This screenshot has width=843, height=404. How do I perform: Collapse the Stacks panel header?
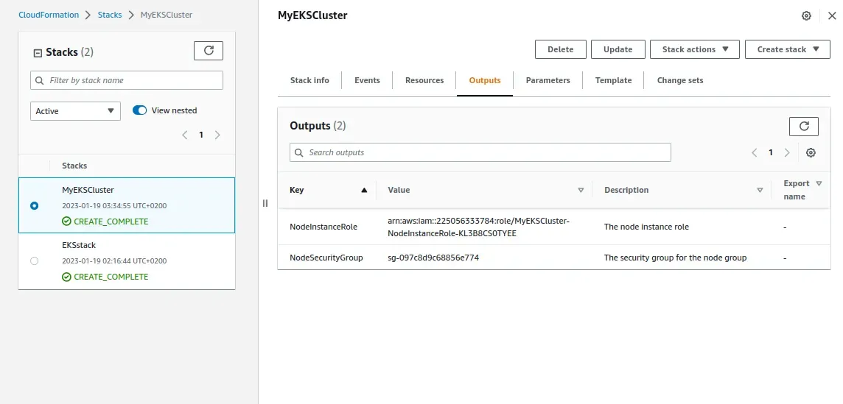38,53
